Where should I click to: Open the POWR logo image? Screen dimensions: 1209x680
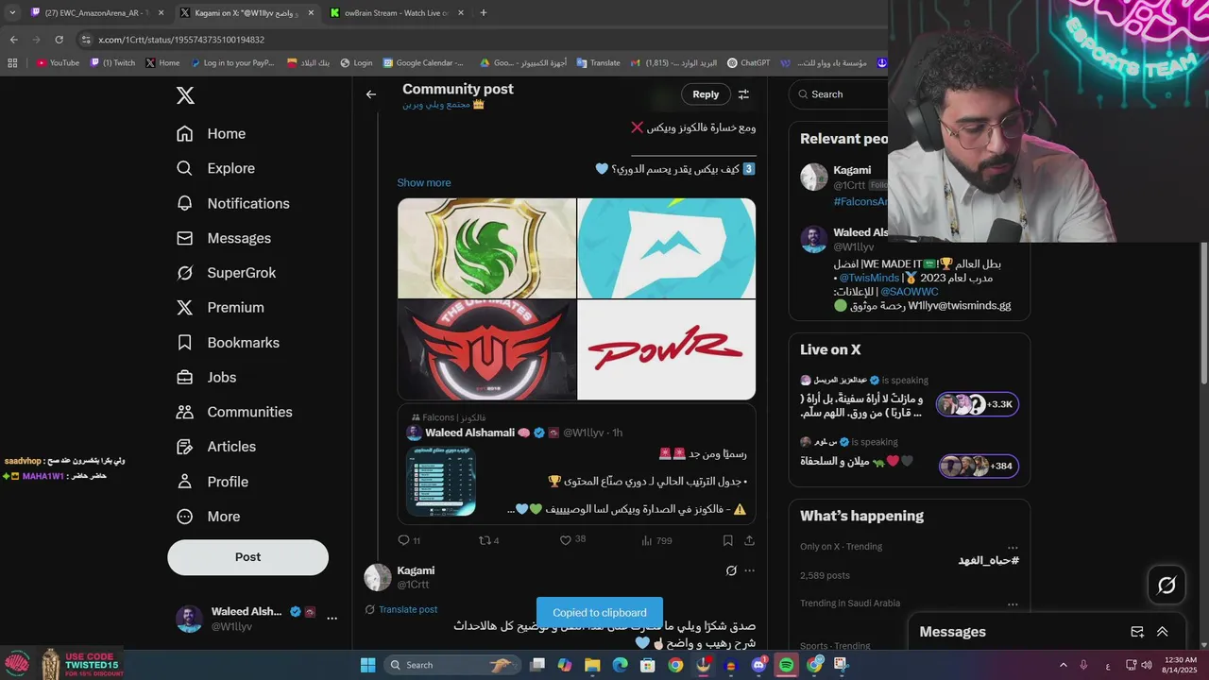(x=666, y=349)
